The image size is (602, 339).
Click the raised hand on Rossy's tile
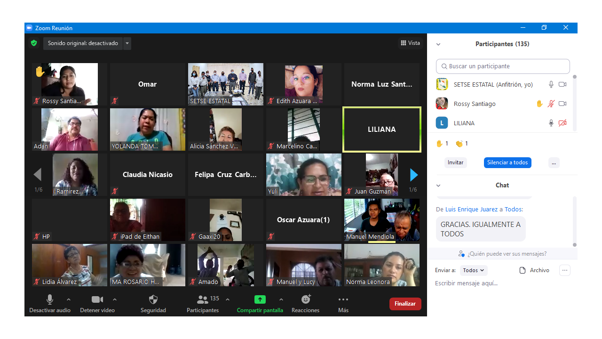point(40,72)
